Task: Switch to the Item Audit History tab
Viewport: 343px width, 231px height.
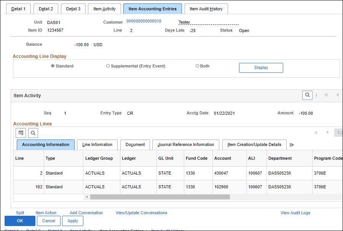Action: tap(206, 8)
